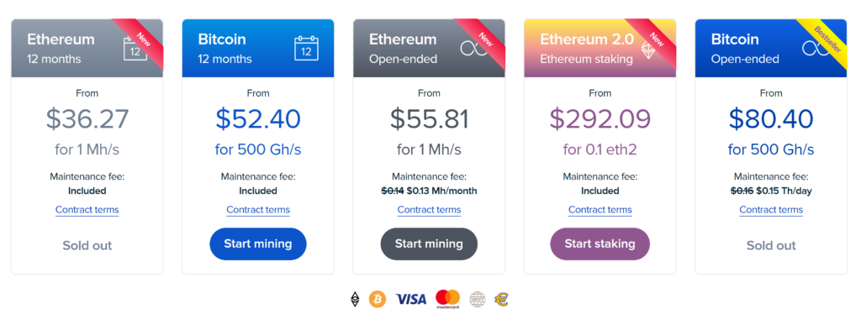Choose the VISA payment logo

[411, 299]
